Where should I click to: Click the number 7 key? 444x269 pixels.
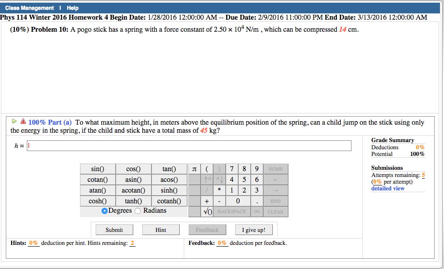point(232,169)
